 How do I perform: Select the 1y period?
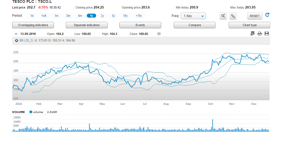pos(91,16)
